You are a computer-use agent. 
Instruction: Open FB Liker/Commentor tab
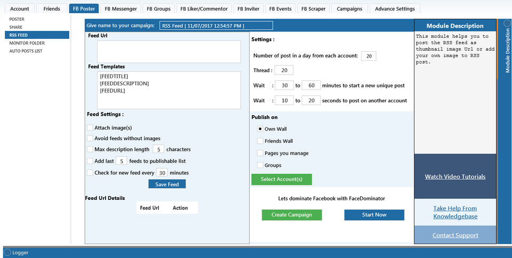point(204,9)
